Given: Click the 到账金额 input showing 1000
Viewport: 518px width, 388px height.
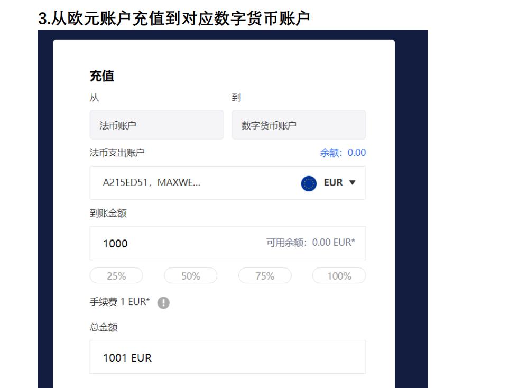Looking at the screenshot, I should click(x=228, y=243).
